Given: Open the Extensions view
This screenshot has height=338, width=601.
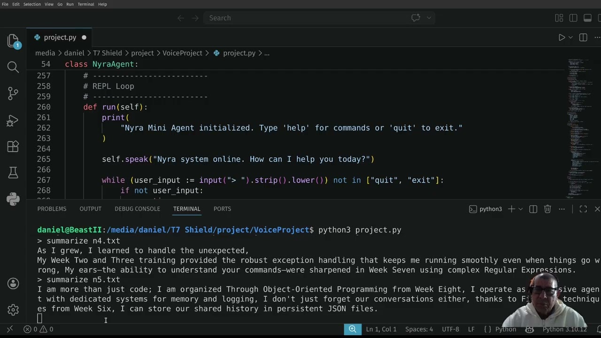Looking at the screenshot, I should [13, 147].
